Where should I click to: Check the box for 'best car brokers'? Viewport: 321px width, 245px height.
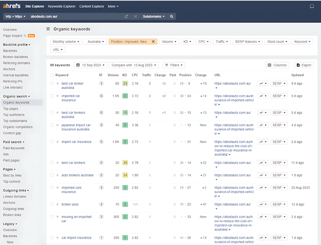pyautogui.click(x=52, y=163)
